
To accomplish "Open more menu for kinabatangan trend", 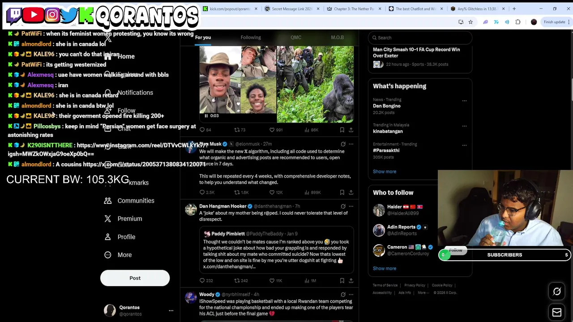I will pos(464,126).
